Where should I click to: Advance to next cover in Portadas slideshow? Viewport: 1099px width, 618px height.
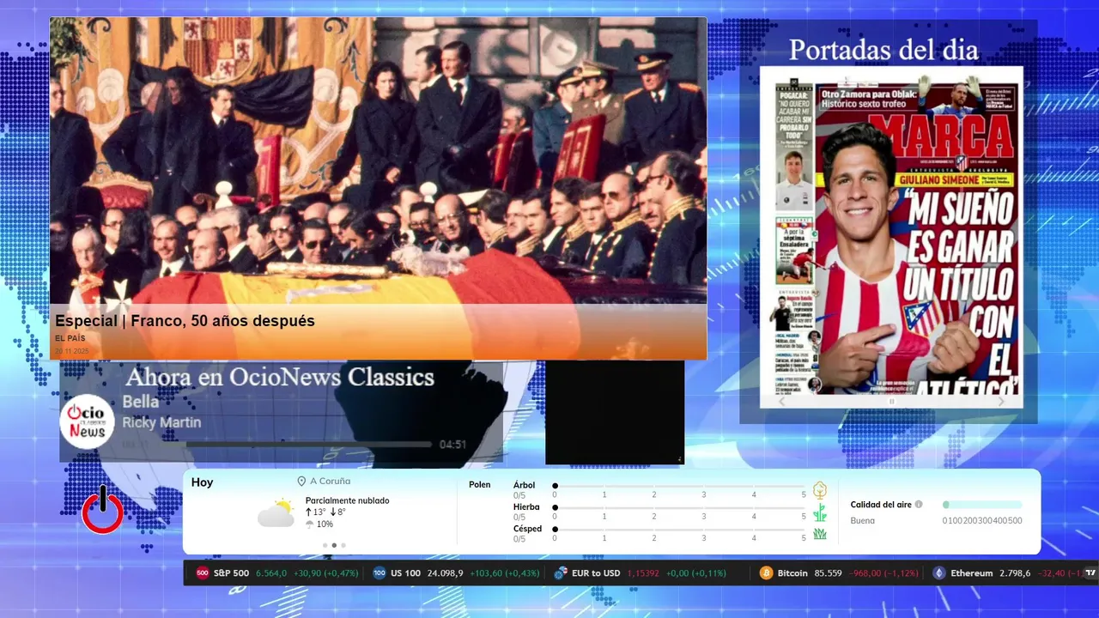(x=1001, y=401)
